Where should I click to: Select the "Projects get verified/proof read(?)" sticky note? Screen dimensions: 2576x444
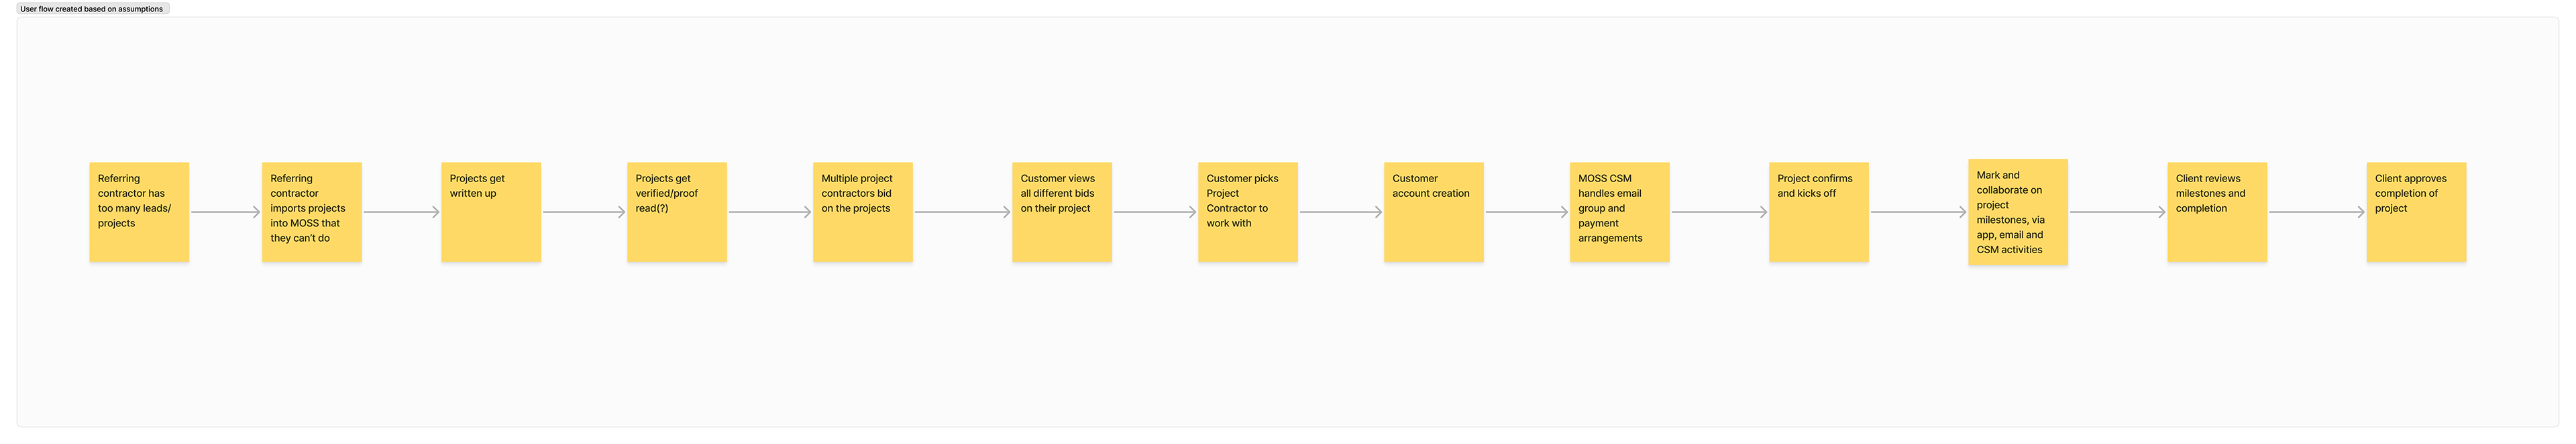click(677, 212)
